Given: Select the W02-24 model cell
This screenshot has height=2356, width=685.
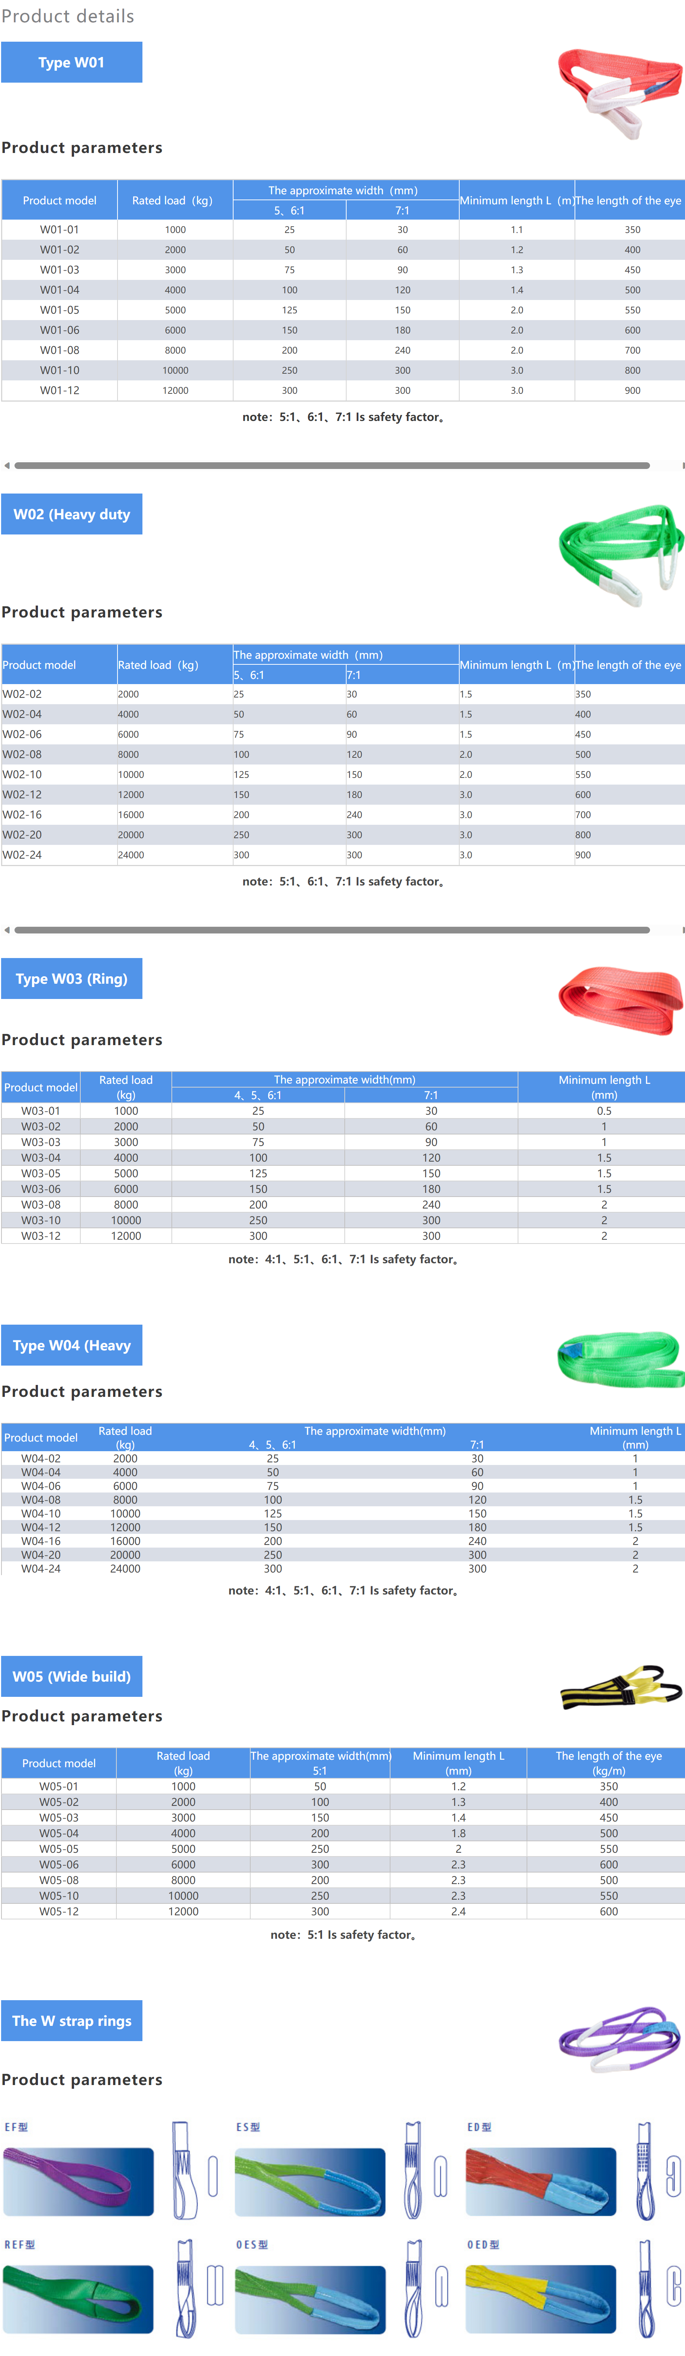Looking at the screenshot, I should point(60,855).
